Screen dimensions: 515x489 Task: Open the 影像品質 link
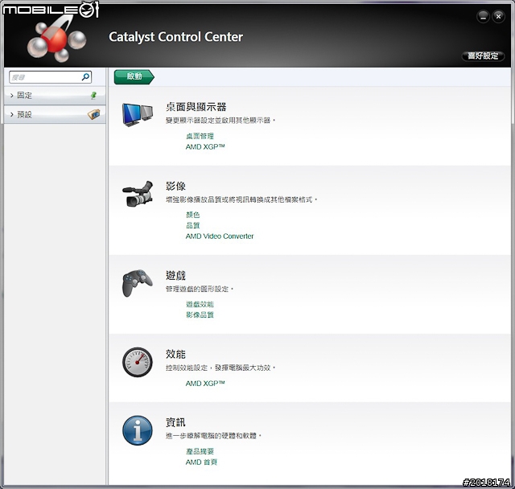[x=200, y=314]
